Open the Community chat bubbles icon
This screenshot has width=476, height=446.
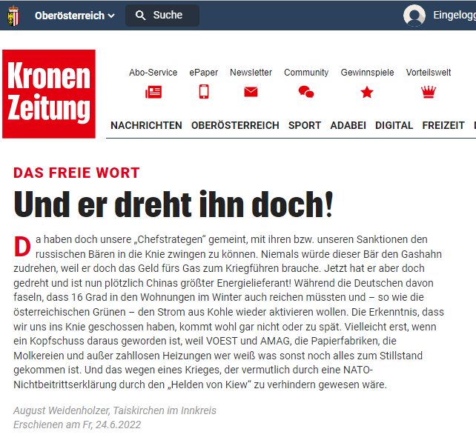pyautogui.click(x=306, y=92)
